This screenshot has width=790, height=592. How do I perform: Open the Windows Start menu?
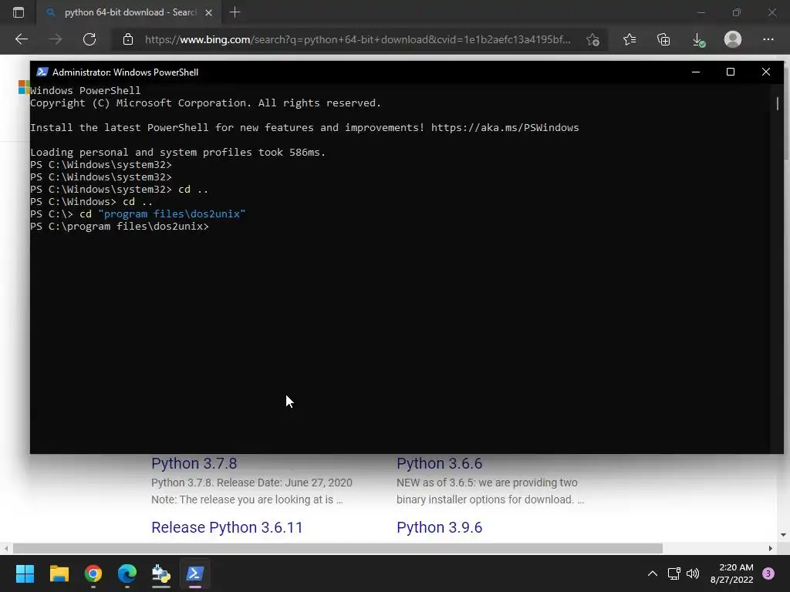(x=25, y=573)
